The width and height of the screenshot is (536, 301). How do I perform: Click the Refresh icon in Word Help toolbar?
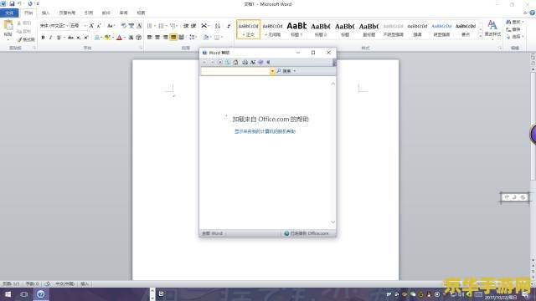coord(228,62)
